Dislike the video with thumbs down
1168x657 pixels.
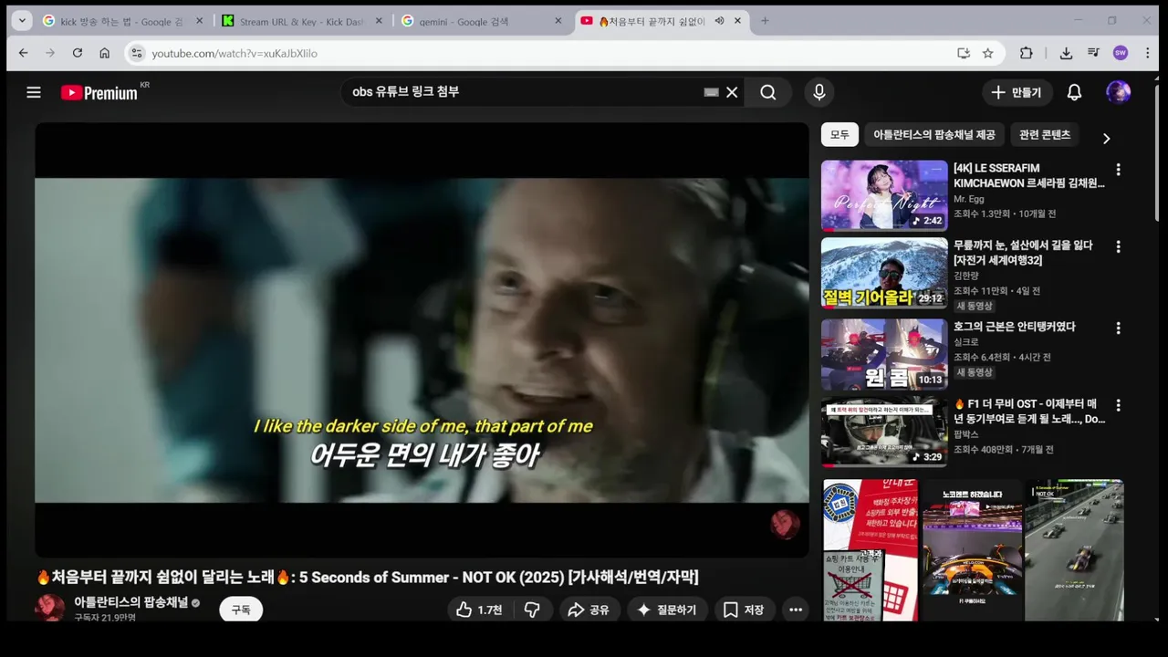(533, 610)
